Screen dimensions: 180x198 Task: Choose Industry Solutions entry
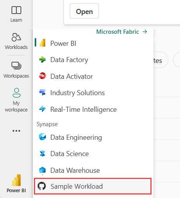pyautogui.click(x=93, y=93)
